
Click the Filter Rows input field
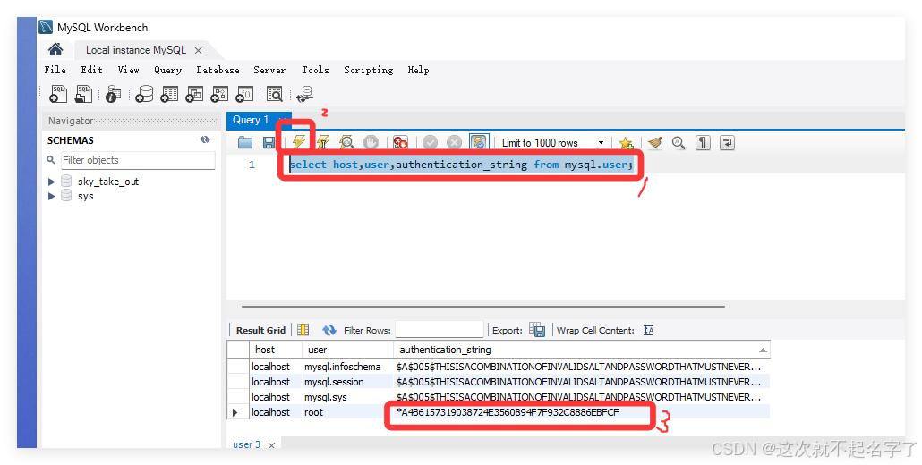(440, 330)
